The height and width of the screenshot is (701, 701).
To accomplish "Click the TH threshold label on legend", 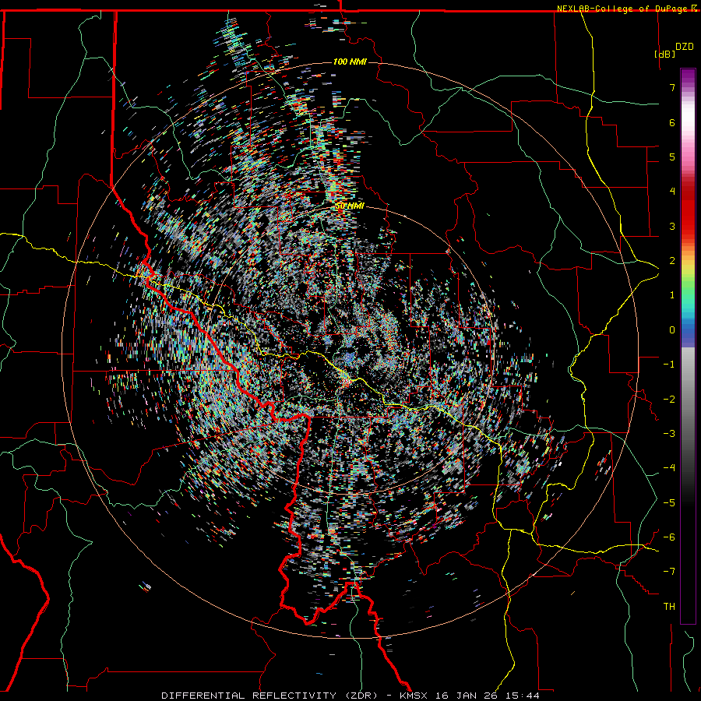I will click(669, 607).
